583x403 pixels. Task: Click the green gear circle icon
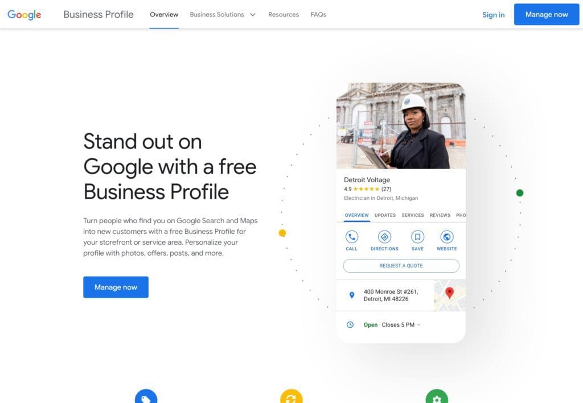click(437, 397)
